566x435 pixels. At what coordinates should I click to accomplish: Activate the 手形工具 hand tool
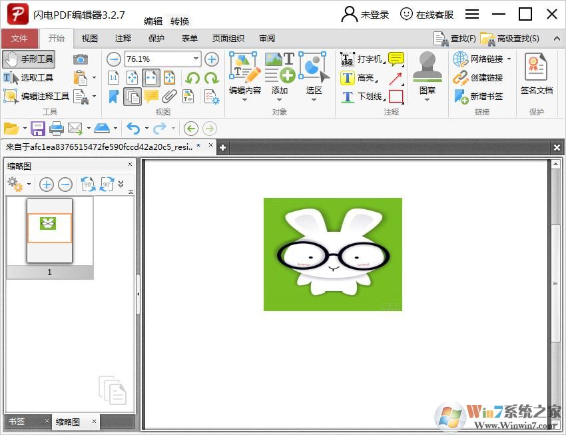point(29,59)
